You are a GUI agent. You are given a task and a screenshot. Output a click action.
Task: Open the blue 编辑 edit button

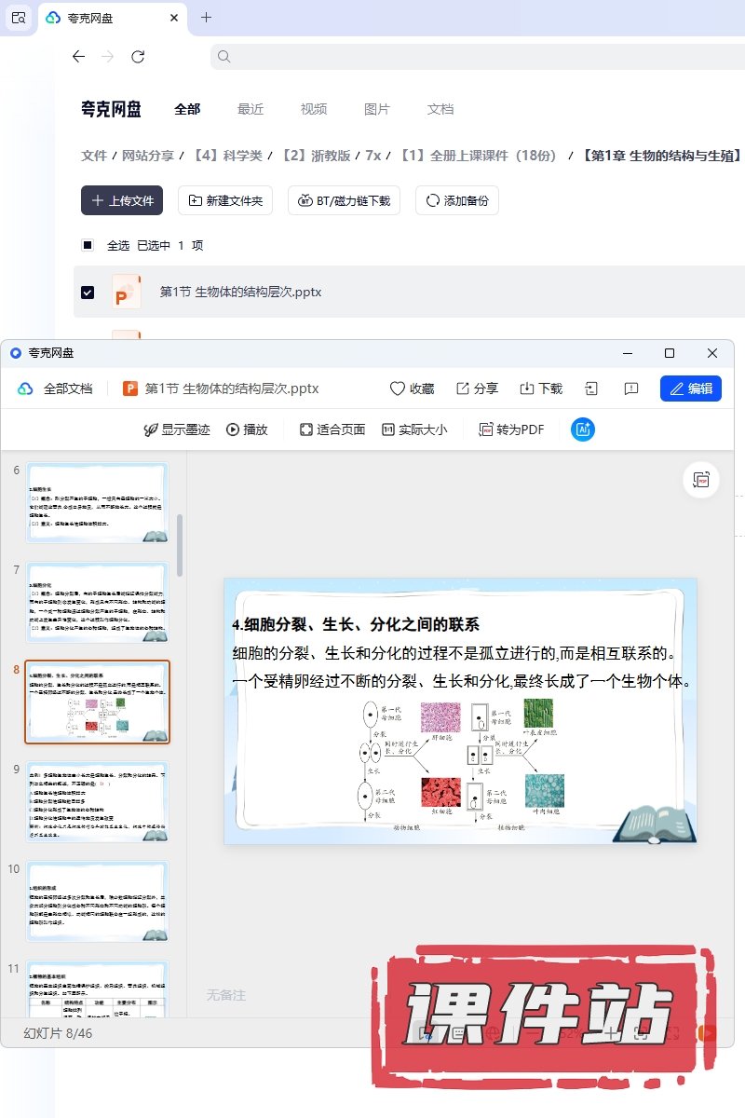pyautogui.click(x=690, y=389)
